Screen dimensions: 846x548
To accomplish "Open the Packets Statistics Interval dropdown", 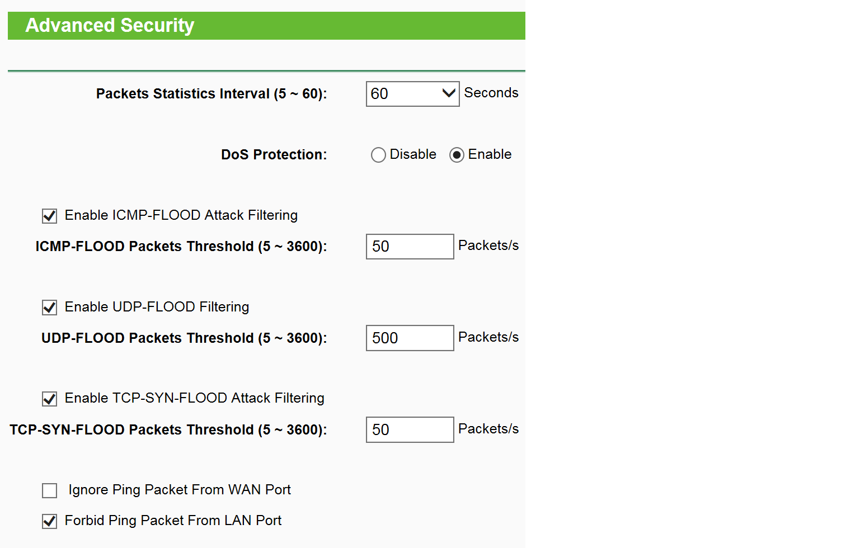I will (x=412, y=94).
